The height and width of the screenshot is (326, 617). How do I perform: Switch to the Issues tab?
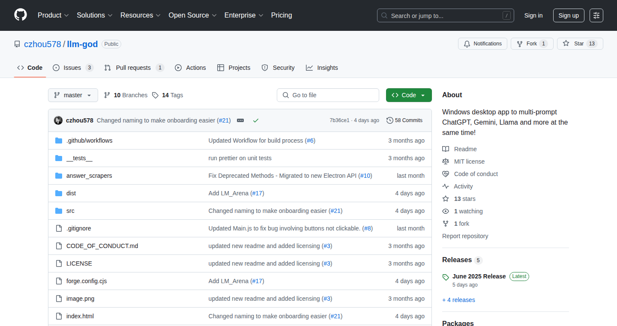[x=73, y=68]
